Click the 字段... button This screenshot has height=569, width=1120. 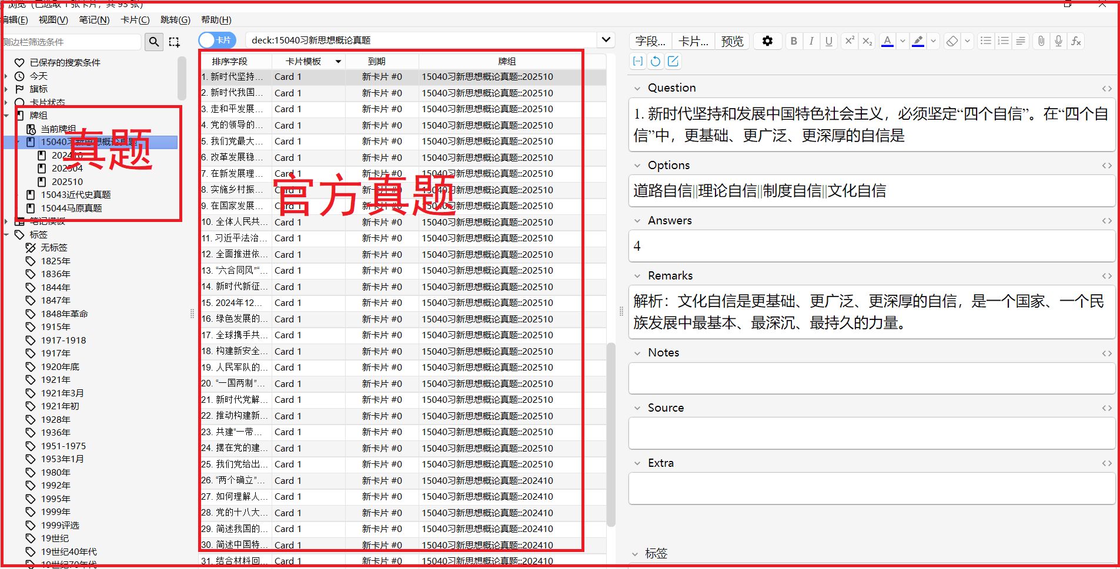click(x=650, y=41)
